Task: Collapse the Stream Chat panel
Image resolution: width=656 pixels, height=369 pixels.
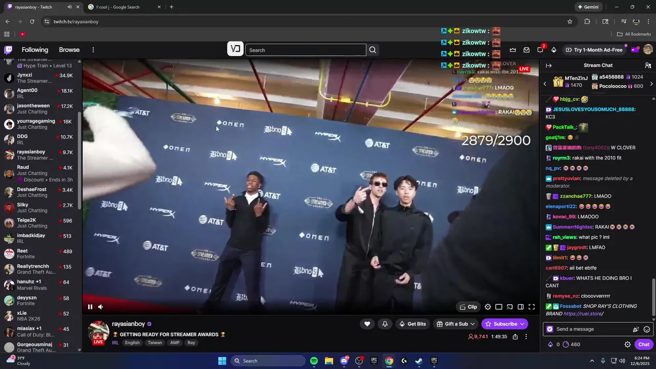Action: tap(548, 66)
